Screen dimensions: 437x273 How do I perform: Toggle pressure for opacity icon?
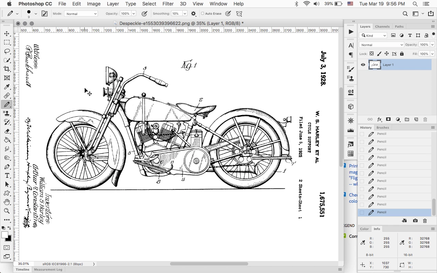point(144,14)
